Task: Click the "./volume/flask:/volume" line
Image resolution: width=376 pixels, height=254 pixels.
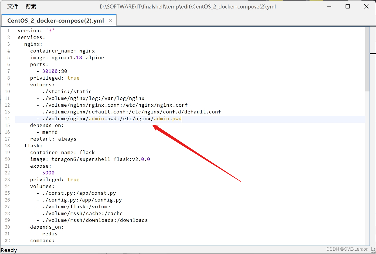Action: click(x=74, y=207)
